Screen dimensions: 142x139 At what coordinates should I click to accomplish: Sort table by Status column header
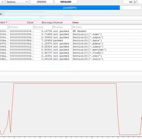tap(62, 22)
